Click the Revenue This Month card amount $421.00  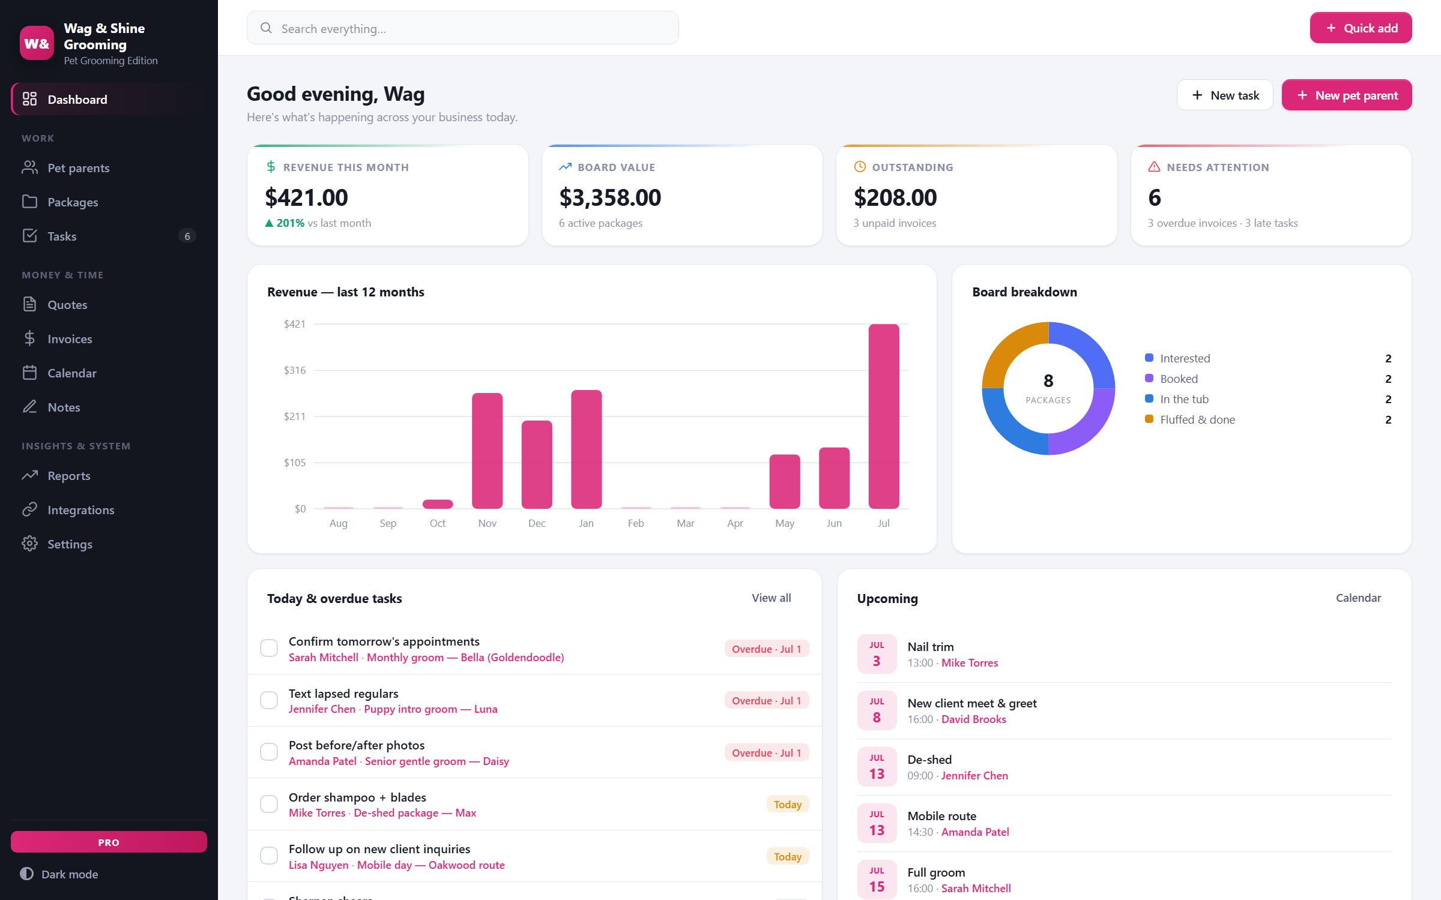(x=306, y=197)
